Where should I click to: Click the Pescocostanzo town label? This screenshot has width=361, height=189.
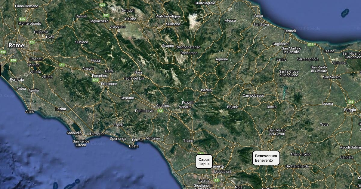[188, 47]
